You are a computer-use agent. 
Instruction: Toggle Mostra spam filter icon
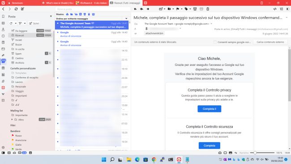click(x=85, y=14)
